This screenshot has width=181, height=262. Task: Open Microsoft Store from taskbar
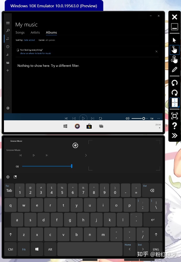point(89,126)
